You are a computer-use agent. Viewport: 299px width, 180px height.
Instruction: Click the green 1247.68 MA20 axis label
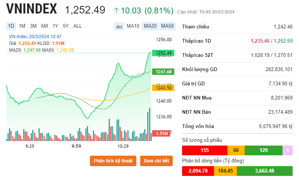163,71
